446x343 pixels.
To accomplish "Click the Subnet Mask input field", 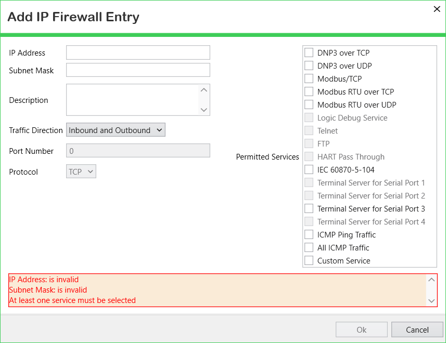I will 138,70.
